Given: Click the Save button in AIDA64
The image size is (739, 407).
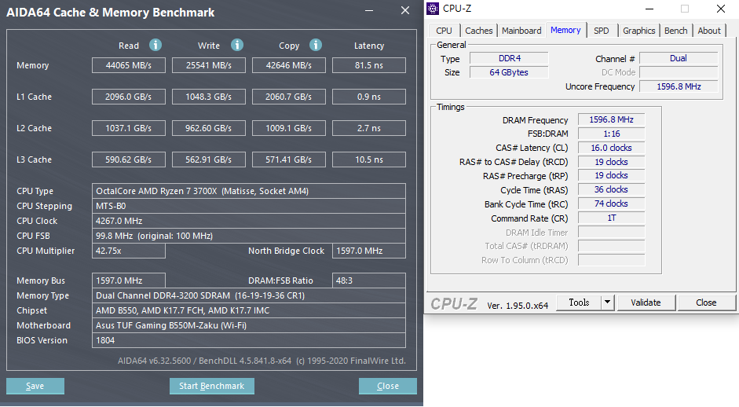Looking at the screenshot, I should [x=35, y=386].
